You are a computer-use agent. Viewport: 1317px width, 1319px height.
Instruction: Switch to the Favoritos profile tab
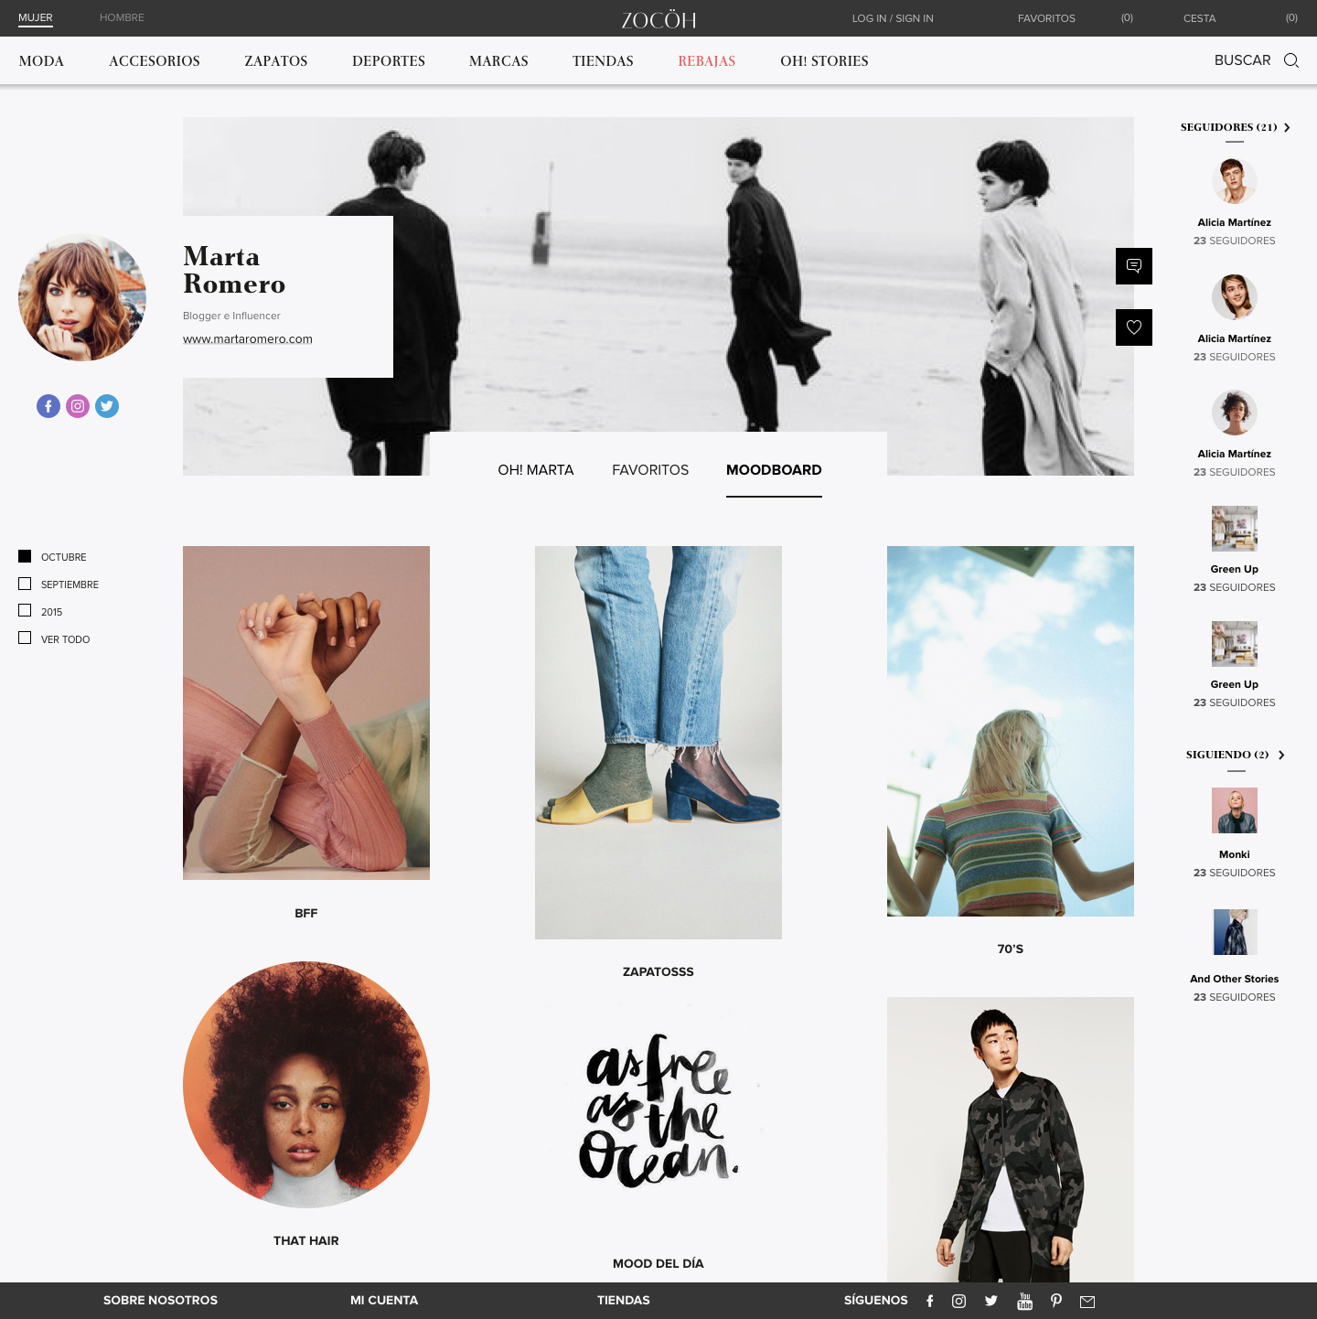pos(650,470)
